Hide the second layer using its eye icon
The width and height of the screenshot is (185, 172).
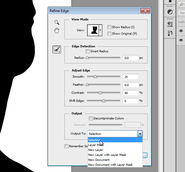click(x=181, y=41)
